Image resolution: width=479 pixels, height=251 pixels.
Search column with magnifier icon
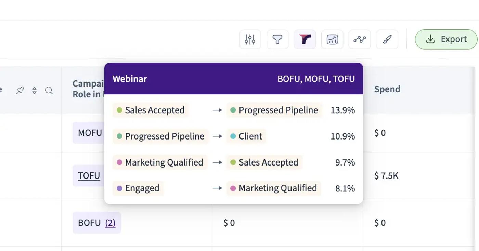(49, 90)
